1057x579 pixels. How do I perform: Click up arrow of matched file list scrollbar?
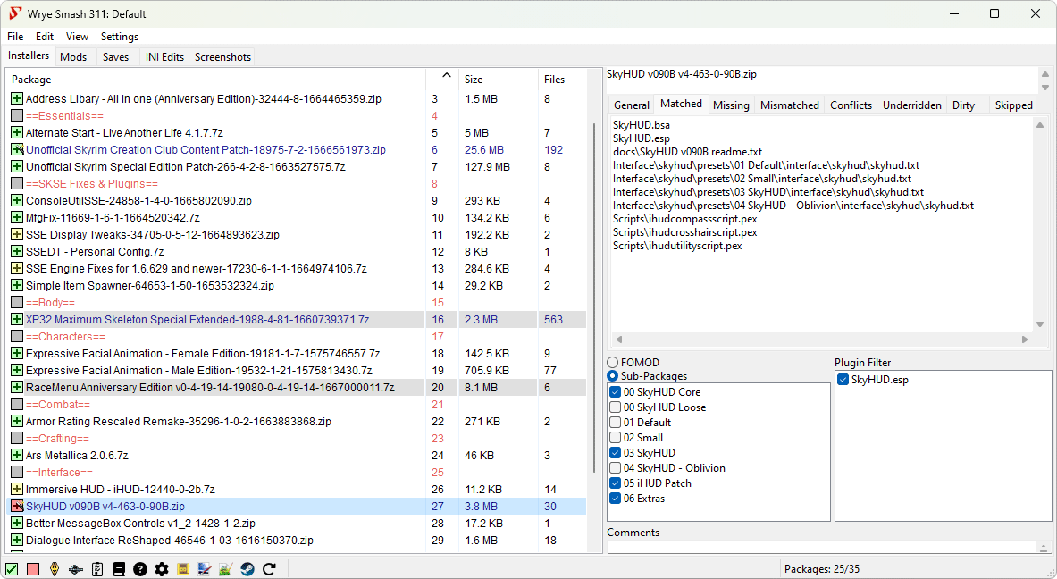pos(1040,125)
